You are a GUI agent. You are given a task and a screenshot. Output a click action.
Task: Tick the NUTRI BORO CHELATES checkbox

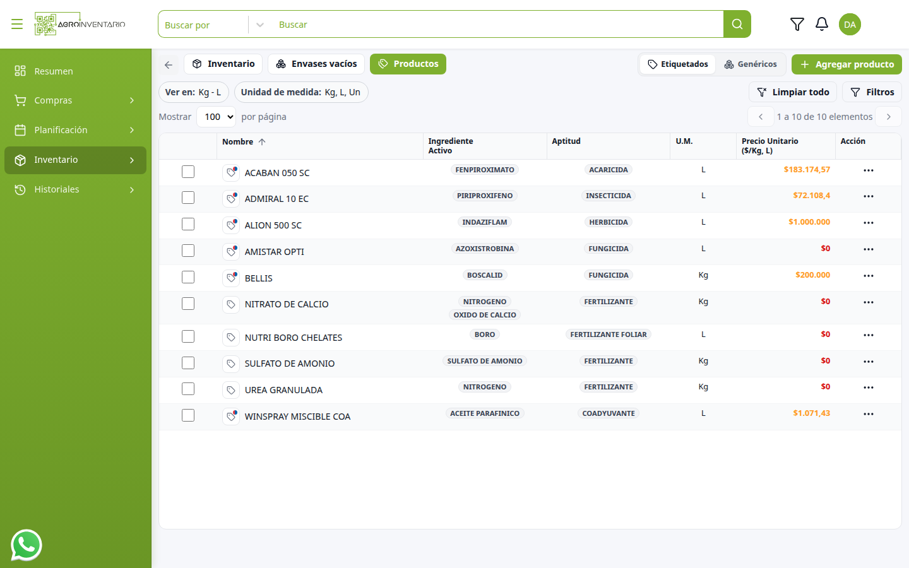pyautogui.click(x=188, y=336)
